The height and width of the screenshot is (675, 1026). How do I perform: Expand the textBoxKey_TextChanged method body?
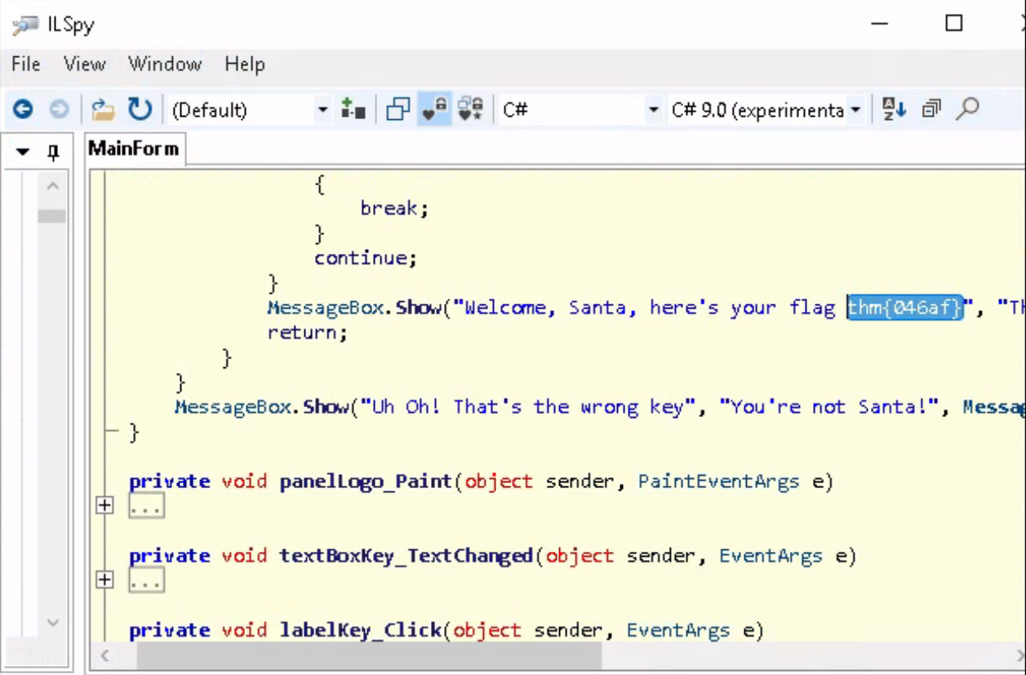coord(104,580)
